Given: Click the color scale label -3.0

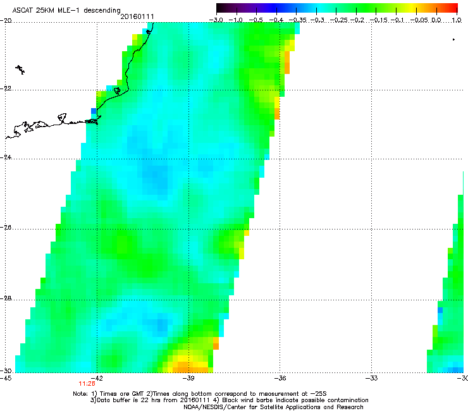Looking at the screenshot, I should coord(216,20).
